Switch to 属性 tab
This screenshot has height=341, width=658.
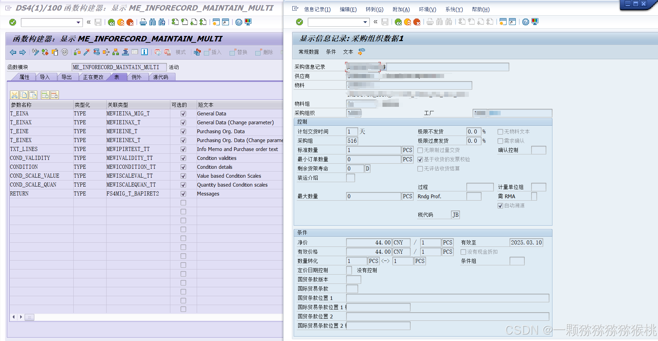tap(24, 77)
